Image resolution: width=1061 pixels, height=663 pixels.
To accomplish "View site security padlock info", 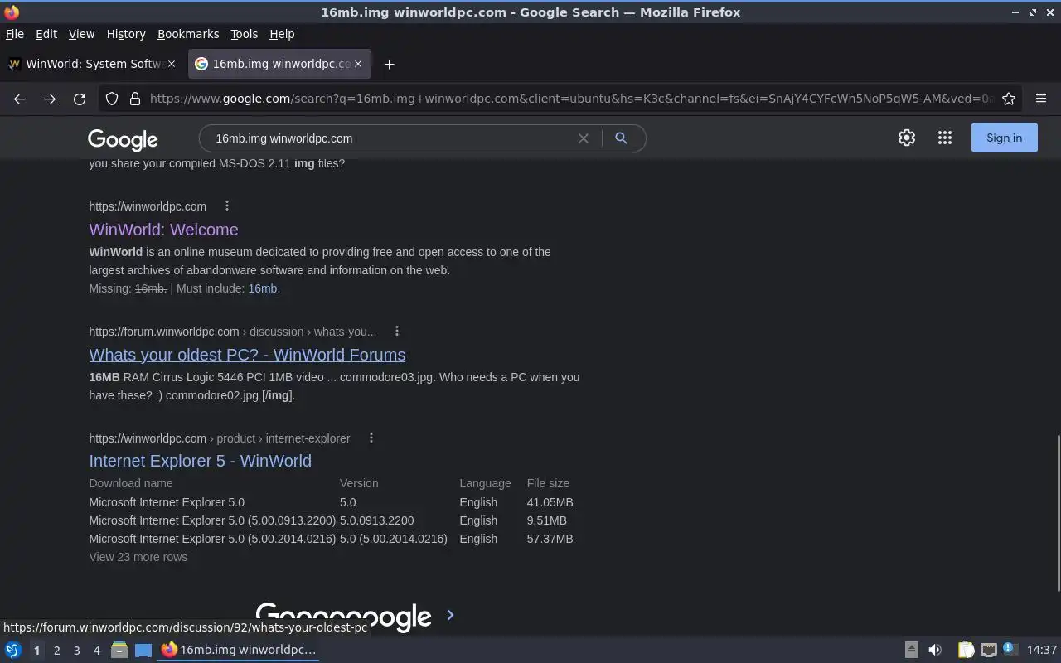I will pos(135,99).
